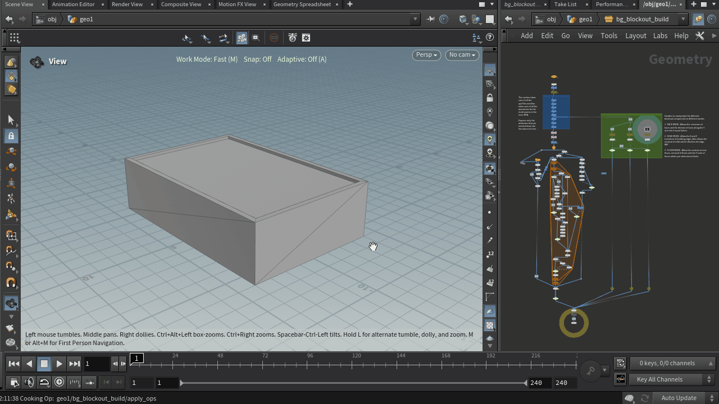The width and height of the screenshot is (719, 404).
Task: Toggle the Secure Selection lock tool
Action: pyautogui.click(x=11, y=136)
